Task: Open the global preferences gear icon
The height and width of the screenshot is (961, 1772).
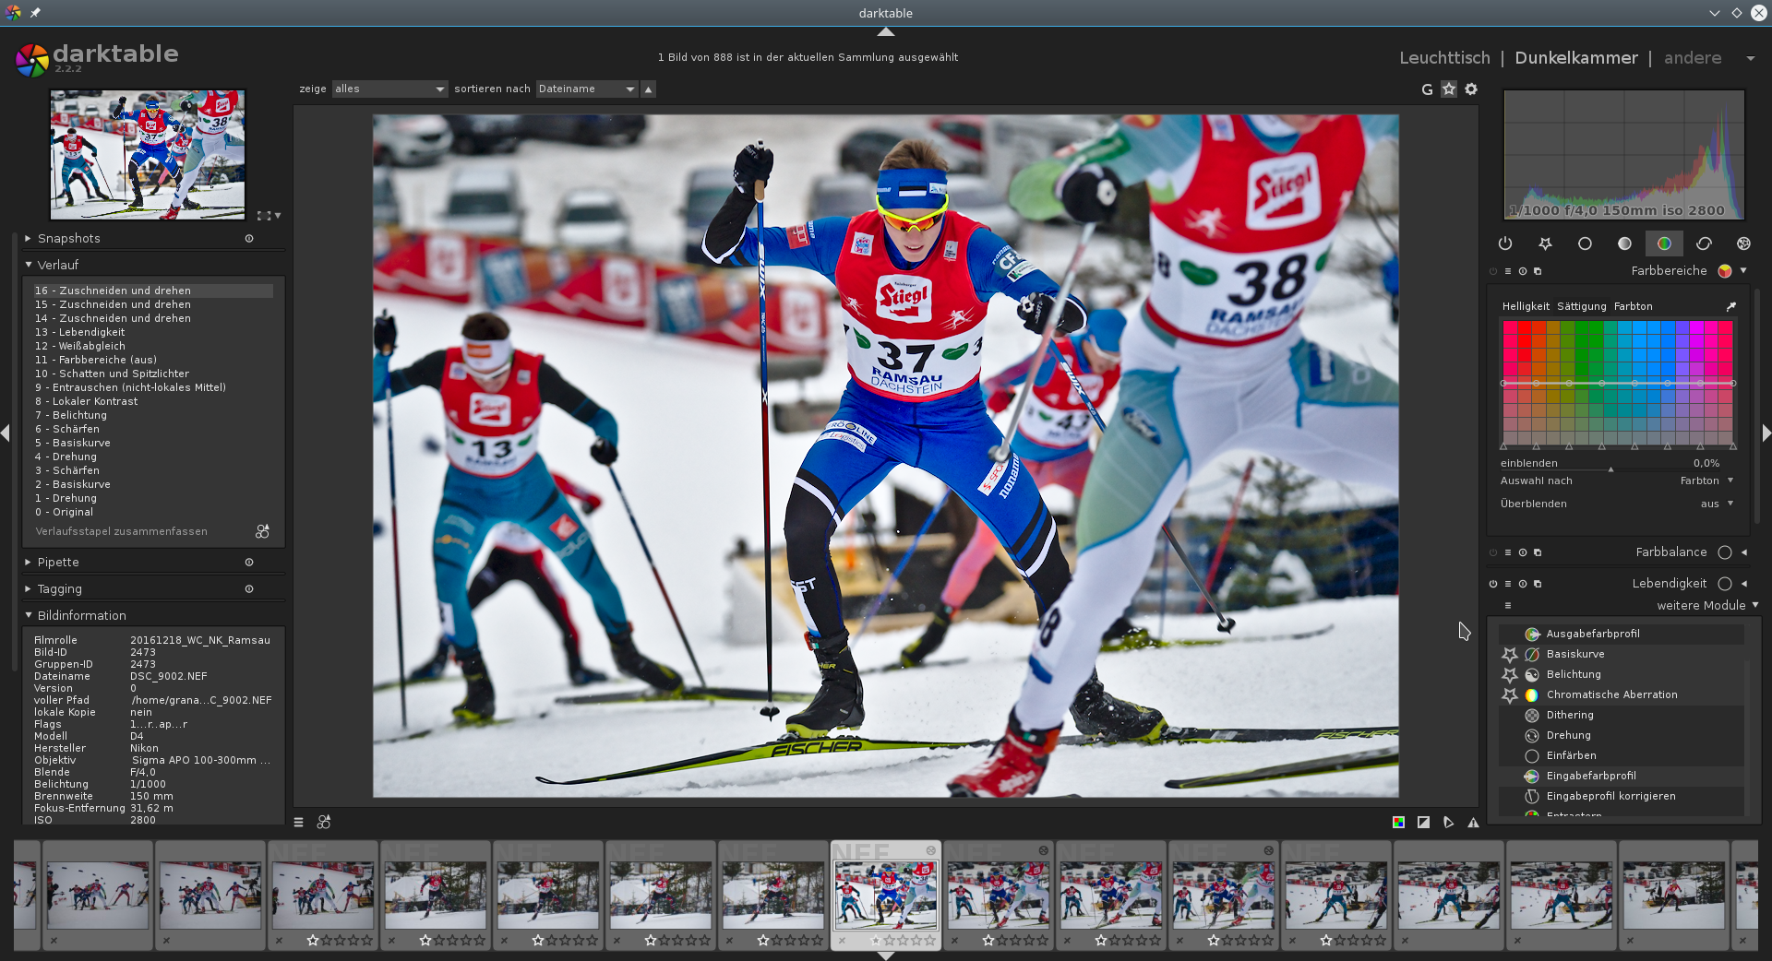Action: [x=1471, y=89]
